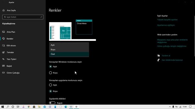
Task: Open File Explorer from taskbar
Action: [39, 107]
